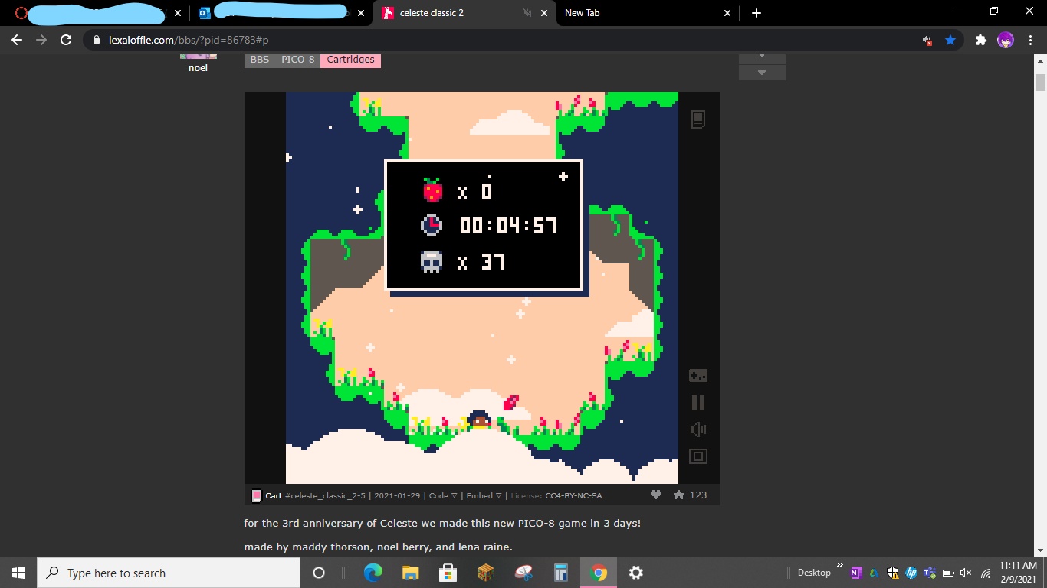
Task: Click the heart favorite icon on cart bar
Action: (x=655, y=495)
